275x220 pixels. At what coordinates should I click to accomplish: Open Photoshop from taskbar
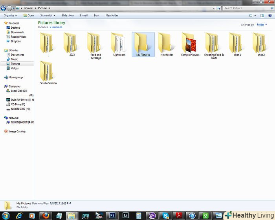112,216
